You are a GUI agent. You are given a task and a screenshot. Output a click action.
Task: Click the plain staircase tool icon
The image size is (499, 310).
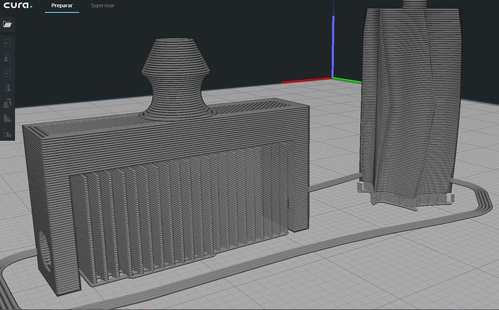[7, 118]
